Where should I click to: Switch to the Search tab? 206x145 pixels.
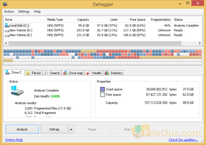coord(52,73)
